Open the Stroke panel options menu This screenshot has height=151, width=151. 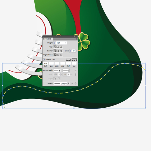pos(76,39)
